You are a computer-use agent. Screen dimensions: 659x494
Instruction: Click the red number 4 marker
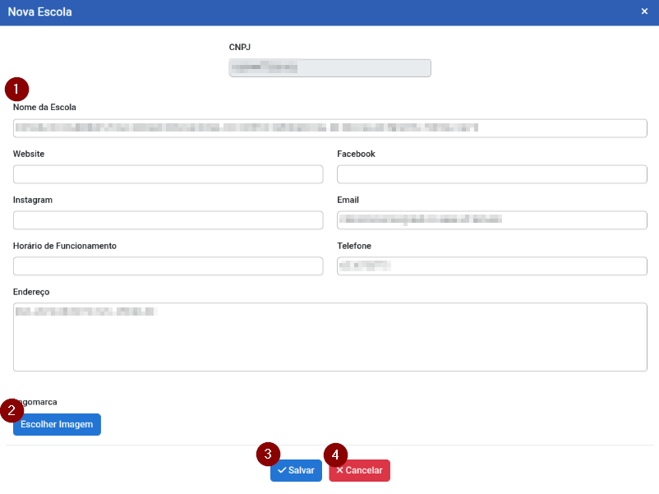click(x=335, y=455)
